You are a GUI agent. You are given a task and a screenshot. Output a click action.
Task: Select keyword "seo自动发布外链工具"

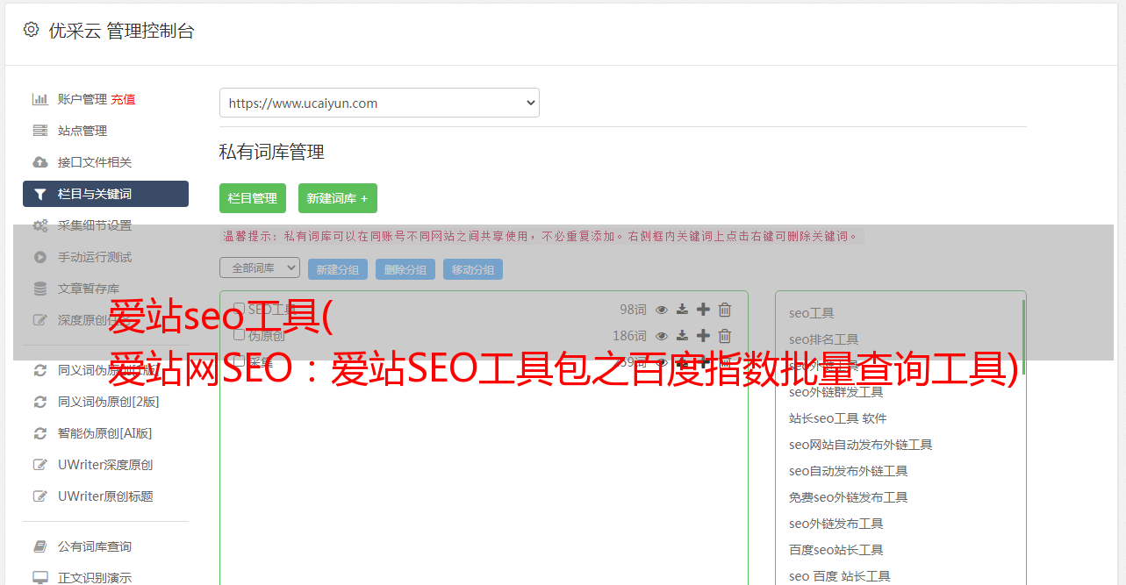849,471
